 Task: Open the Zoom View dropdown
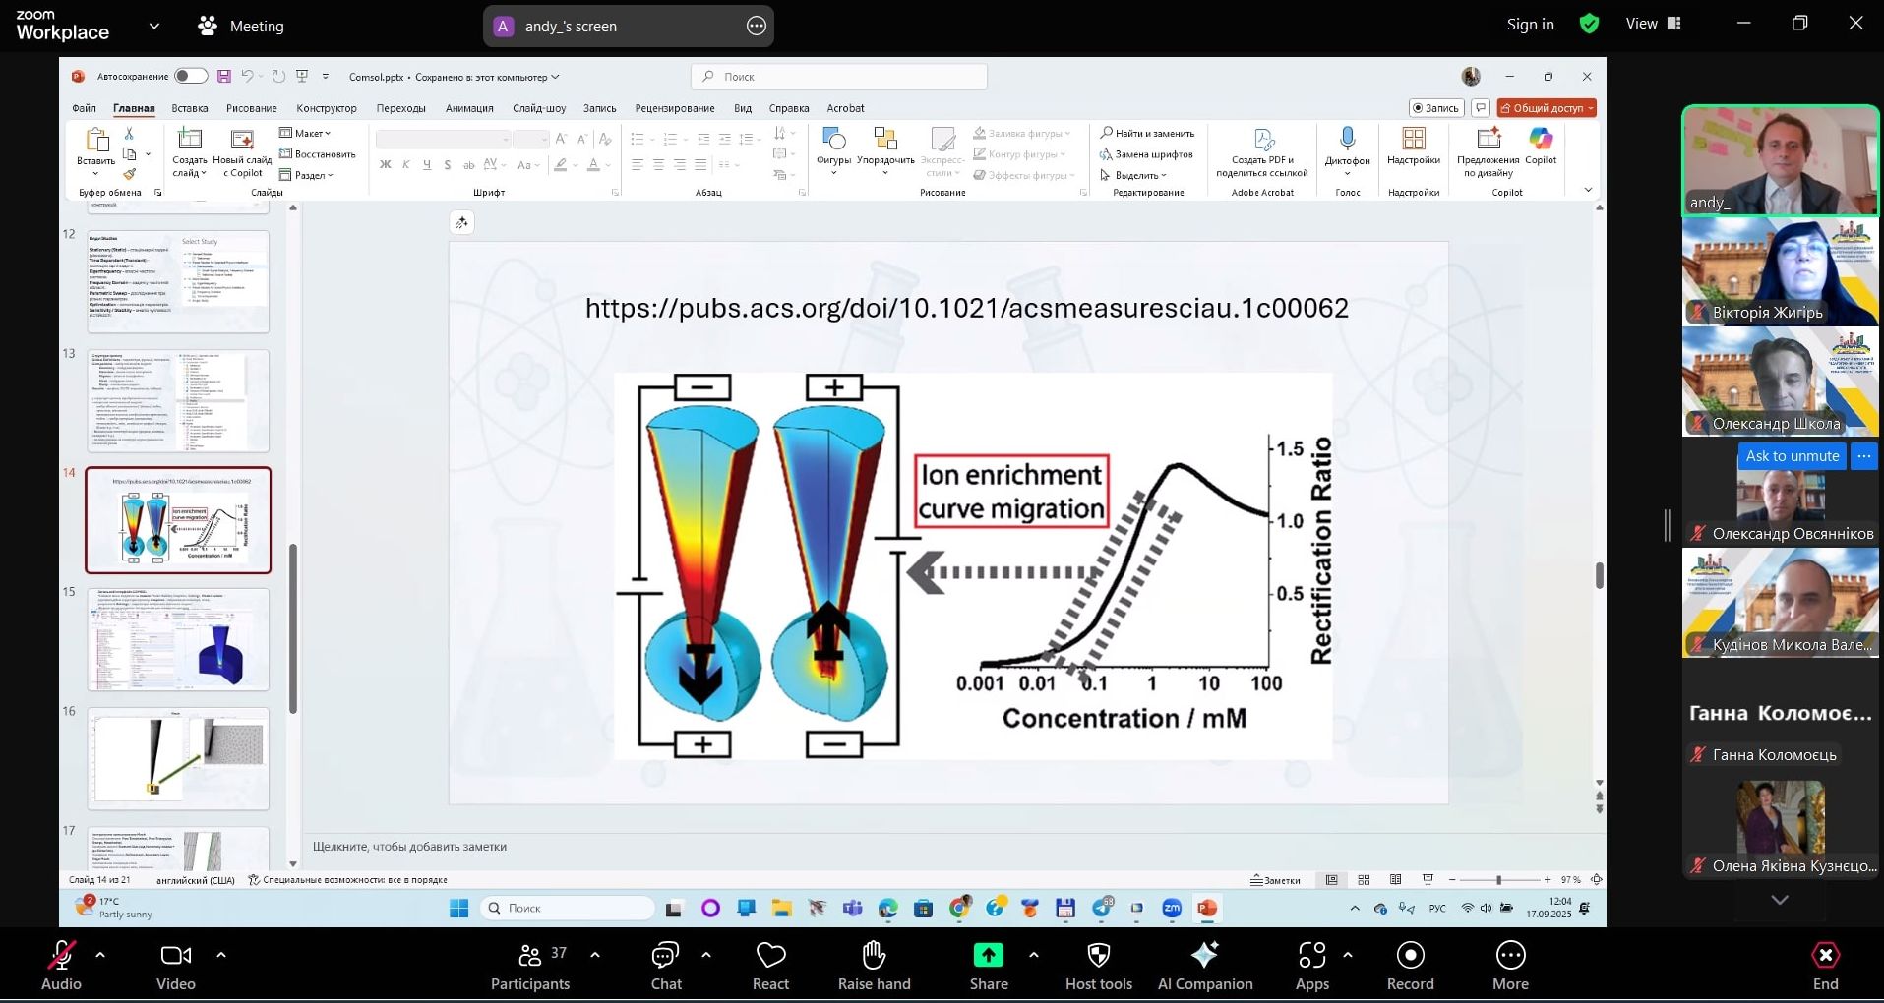(x=1654, y=24)
